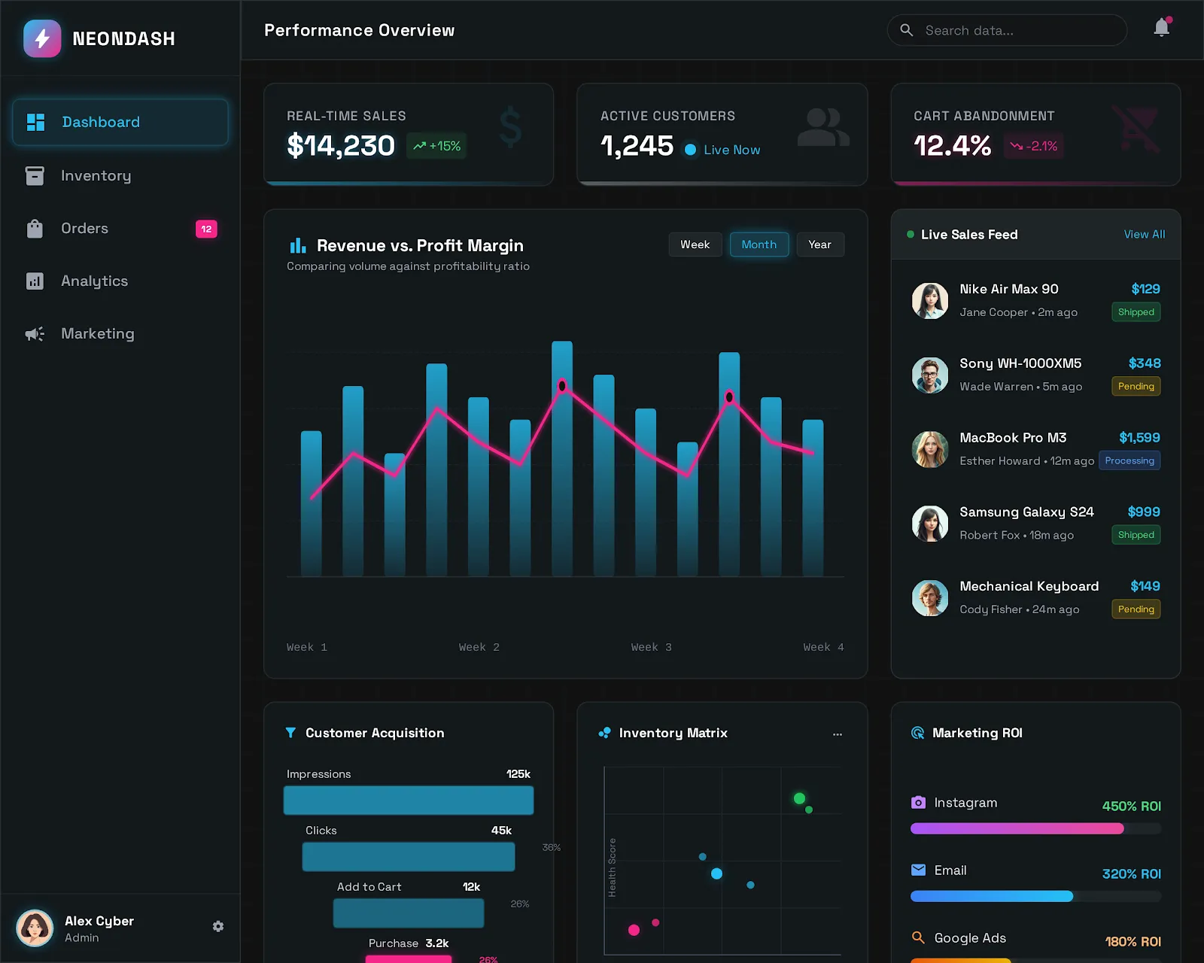Open the Inventory Matrix options menu

tap(838, 734)
